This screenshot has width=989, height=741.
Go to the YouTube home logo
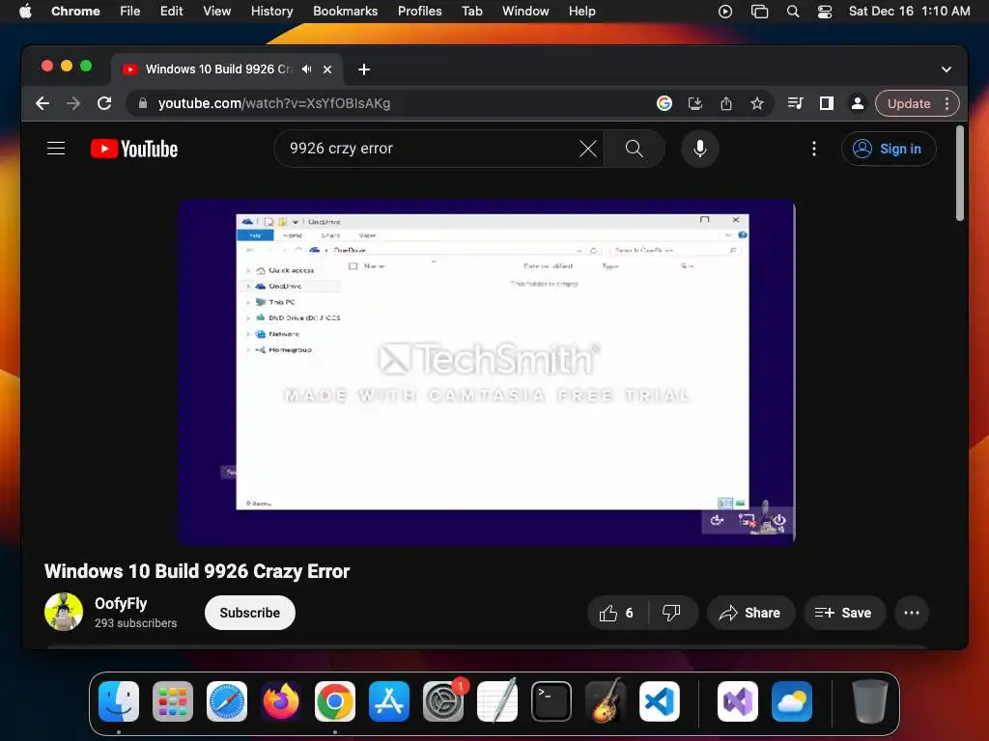[x=134, y=149]
